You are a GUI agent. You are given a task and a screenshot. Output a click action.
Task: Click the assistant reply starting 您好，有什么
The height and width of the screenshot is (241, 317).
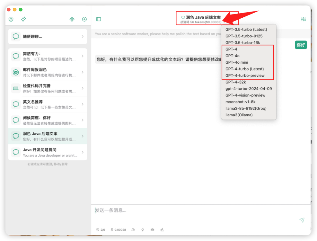point(158,59)
